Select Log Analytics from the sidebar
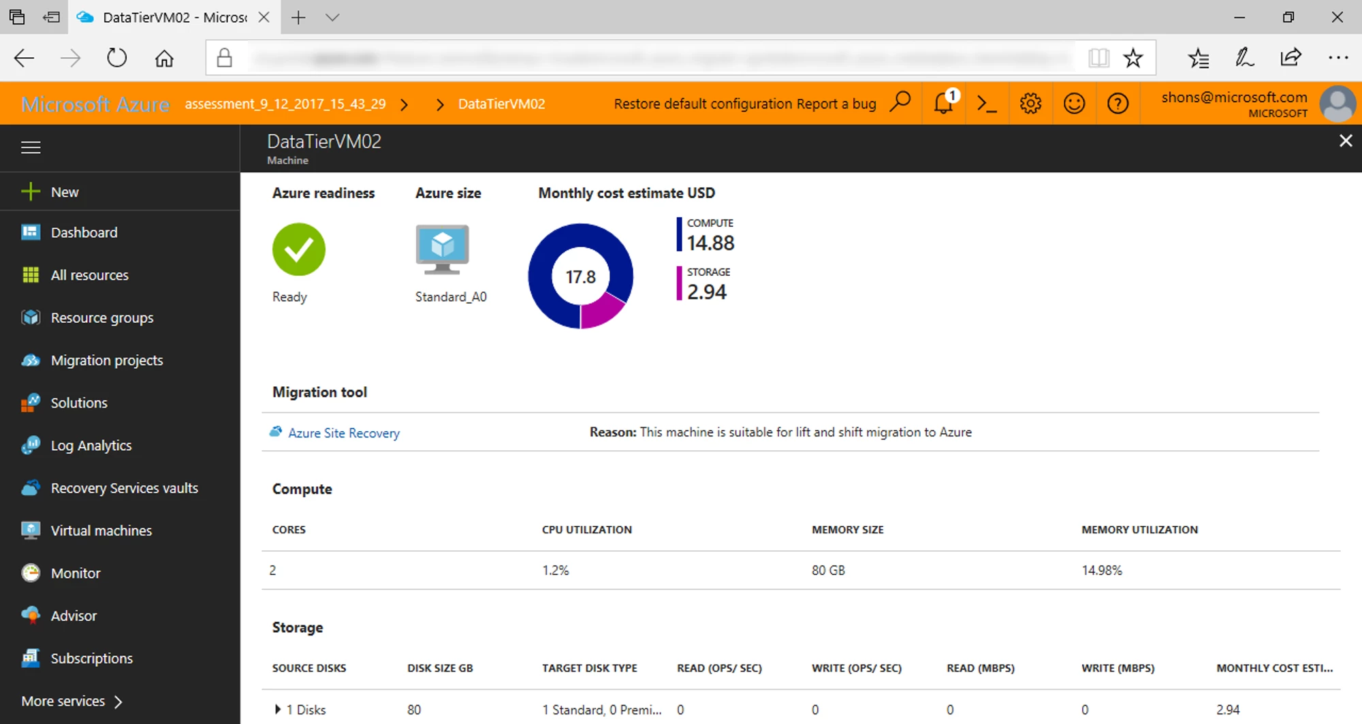The image size is (1362, 724). click(x=91, y=445)
